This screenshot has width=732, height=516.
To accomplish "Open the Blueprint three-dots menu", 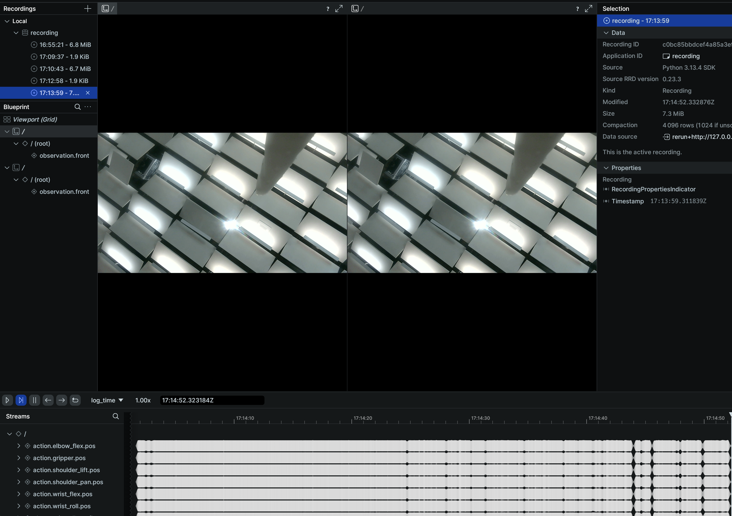I will pyautogui.click(x=88, y=107).
